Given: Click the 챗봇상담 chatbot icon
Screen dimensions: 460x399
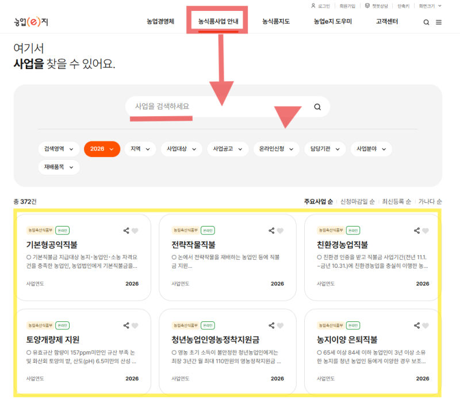Looking at the screenshot, I should [367, 6].
